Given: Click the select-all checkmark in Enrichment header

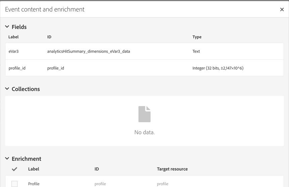Looking at the screenshot, I should (x=14, y=169).
